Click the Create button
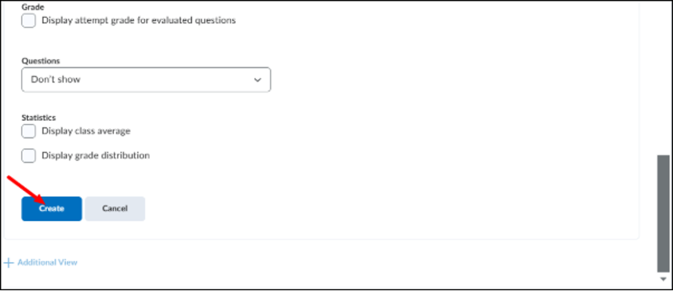Viewport: 673px width, 291px height. click(x=51, y=209)
